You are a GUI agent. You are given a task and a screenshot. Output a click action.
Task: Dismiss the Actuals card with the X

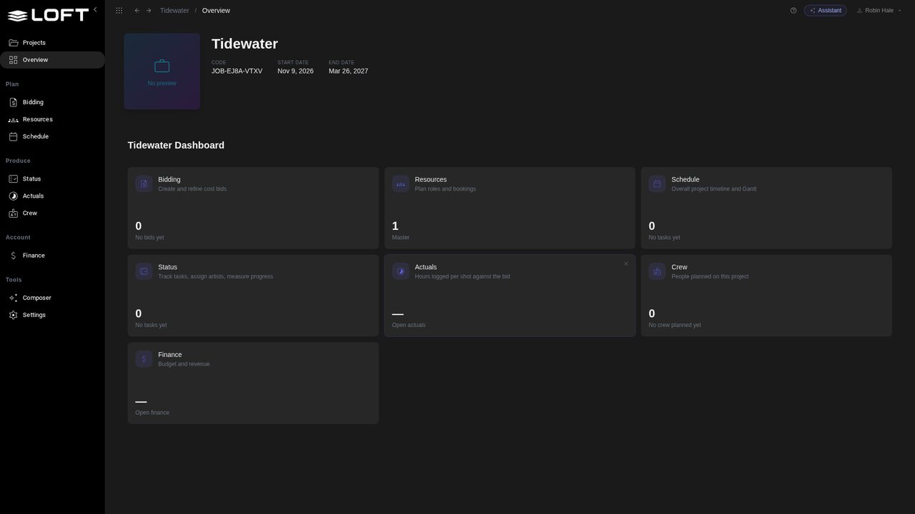pos(626,264)
